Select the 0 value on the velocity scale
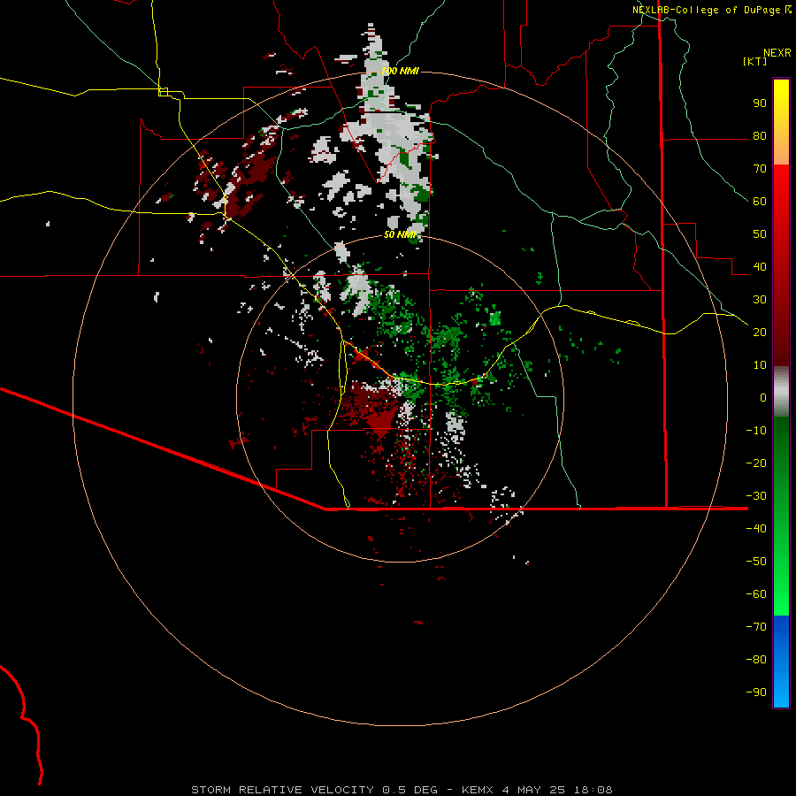The height and width of the screenshot is (796, 796). 763,397
